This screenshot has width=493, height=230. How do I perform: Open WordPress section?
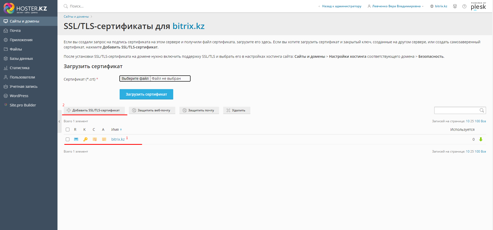29,96
